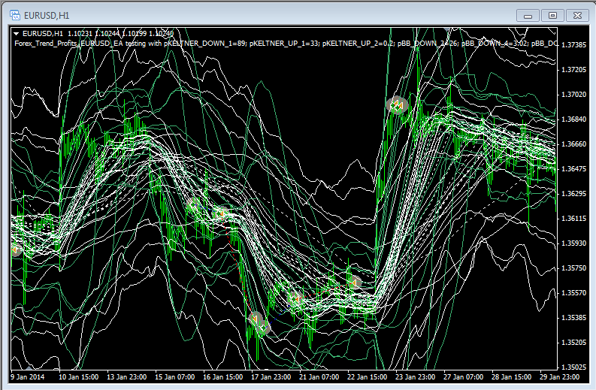Click the trade arrow at left chart edge
Viewport: 596px width, 390px height.
[15, 250]
